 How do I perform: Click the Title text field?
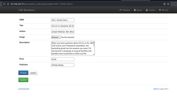62,26
